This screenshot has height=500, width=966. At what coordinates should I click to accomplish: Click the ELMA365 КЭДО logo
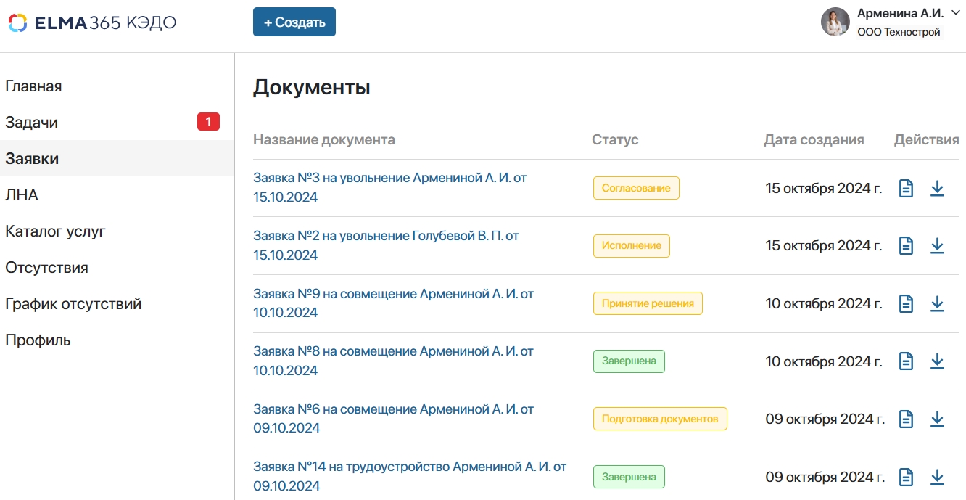click(92, 22)
